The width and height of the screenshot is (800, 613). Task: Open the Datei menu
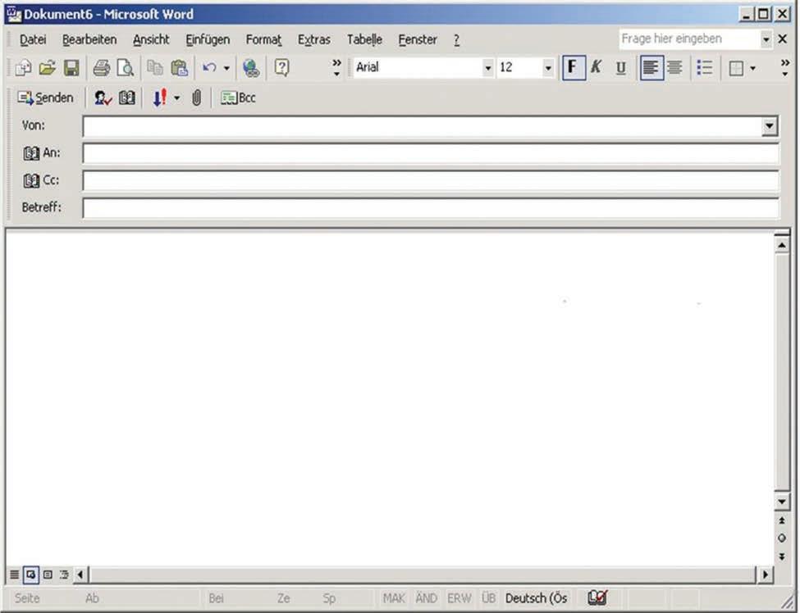[x=33, y=39]
